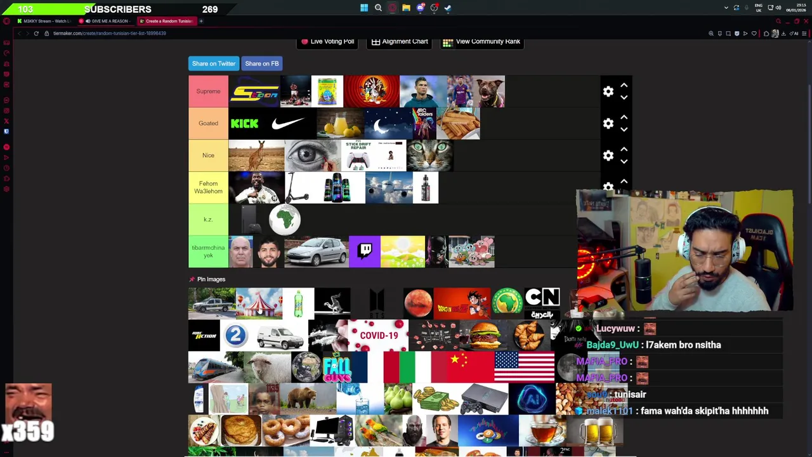Screen dimensions: 812x457
Task: Open View Community Rank
Action: click(481, 42)
